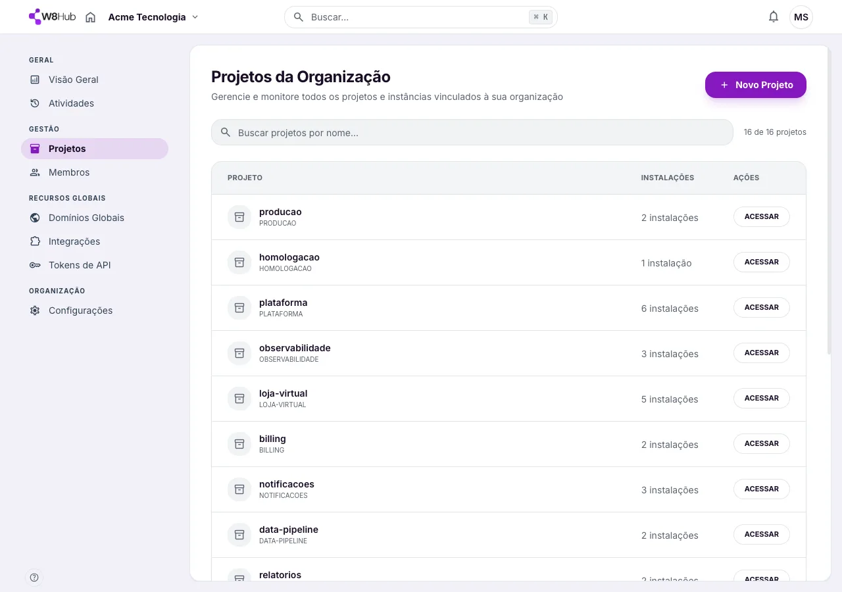Click ACESSAR for observabilidade project

point(762,353)
